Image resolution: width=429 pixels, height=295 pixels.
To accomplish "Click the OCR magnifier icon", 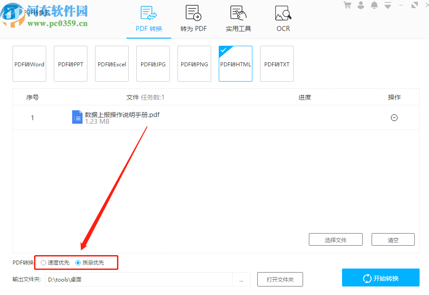I will pos(283,13).
